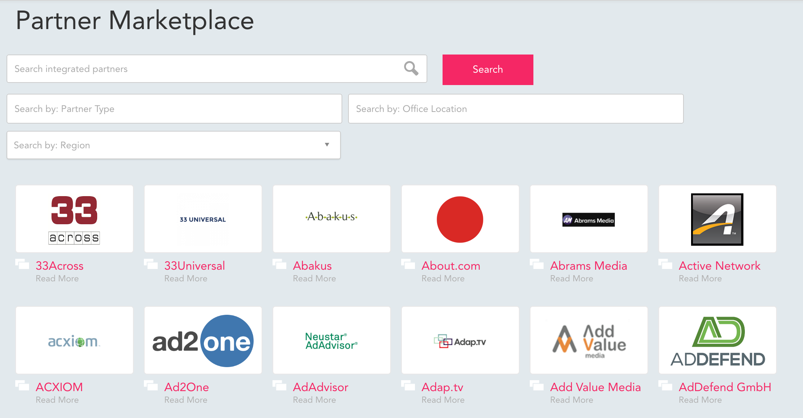
Task: Click the folder icon beside Abakus
Action: pos(280,265)
